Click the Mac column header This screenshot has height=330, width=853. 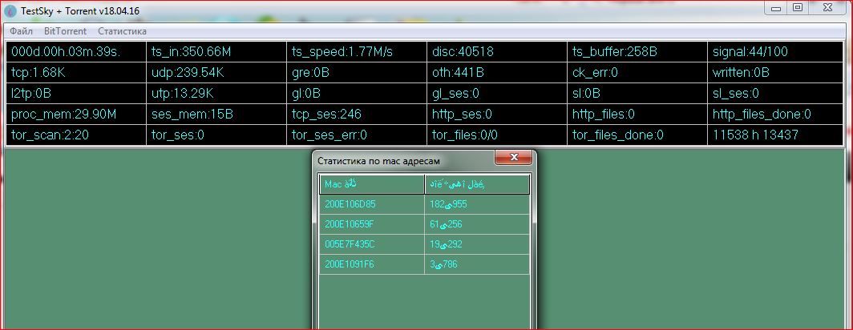(371, 185)
